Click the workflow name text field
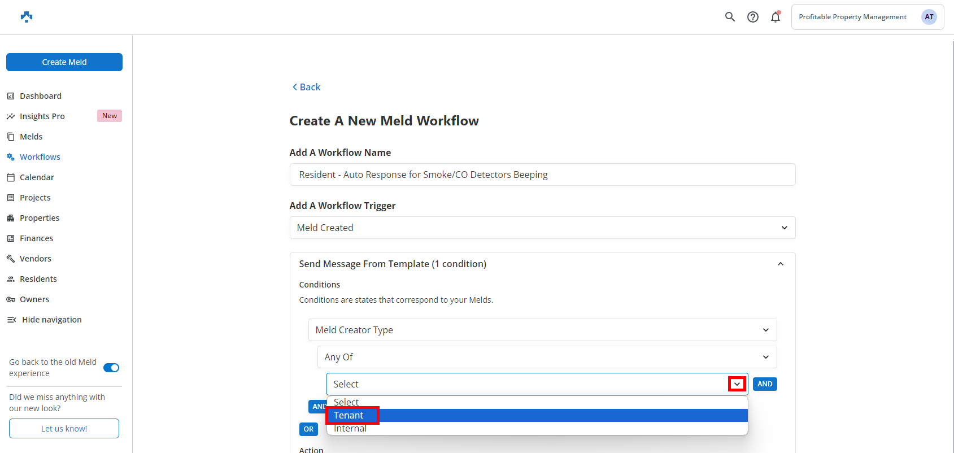The height and width of the screenshot is (453, 954). pos(542,175)
